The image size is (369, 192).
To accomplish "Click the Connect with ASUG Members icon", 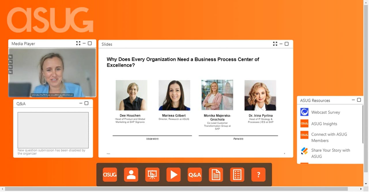I will [304, 135].
